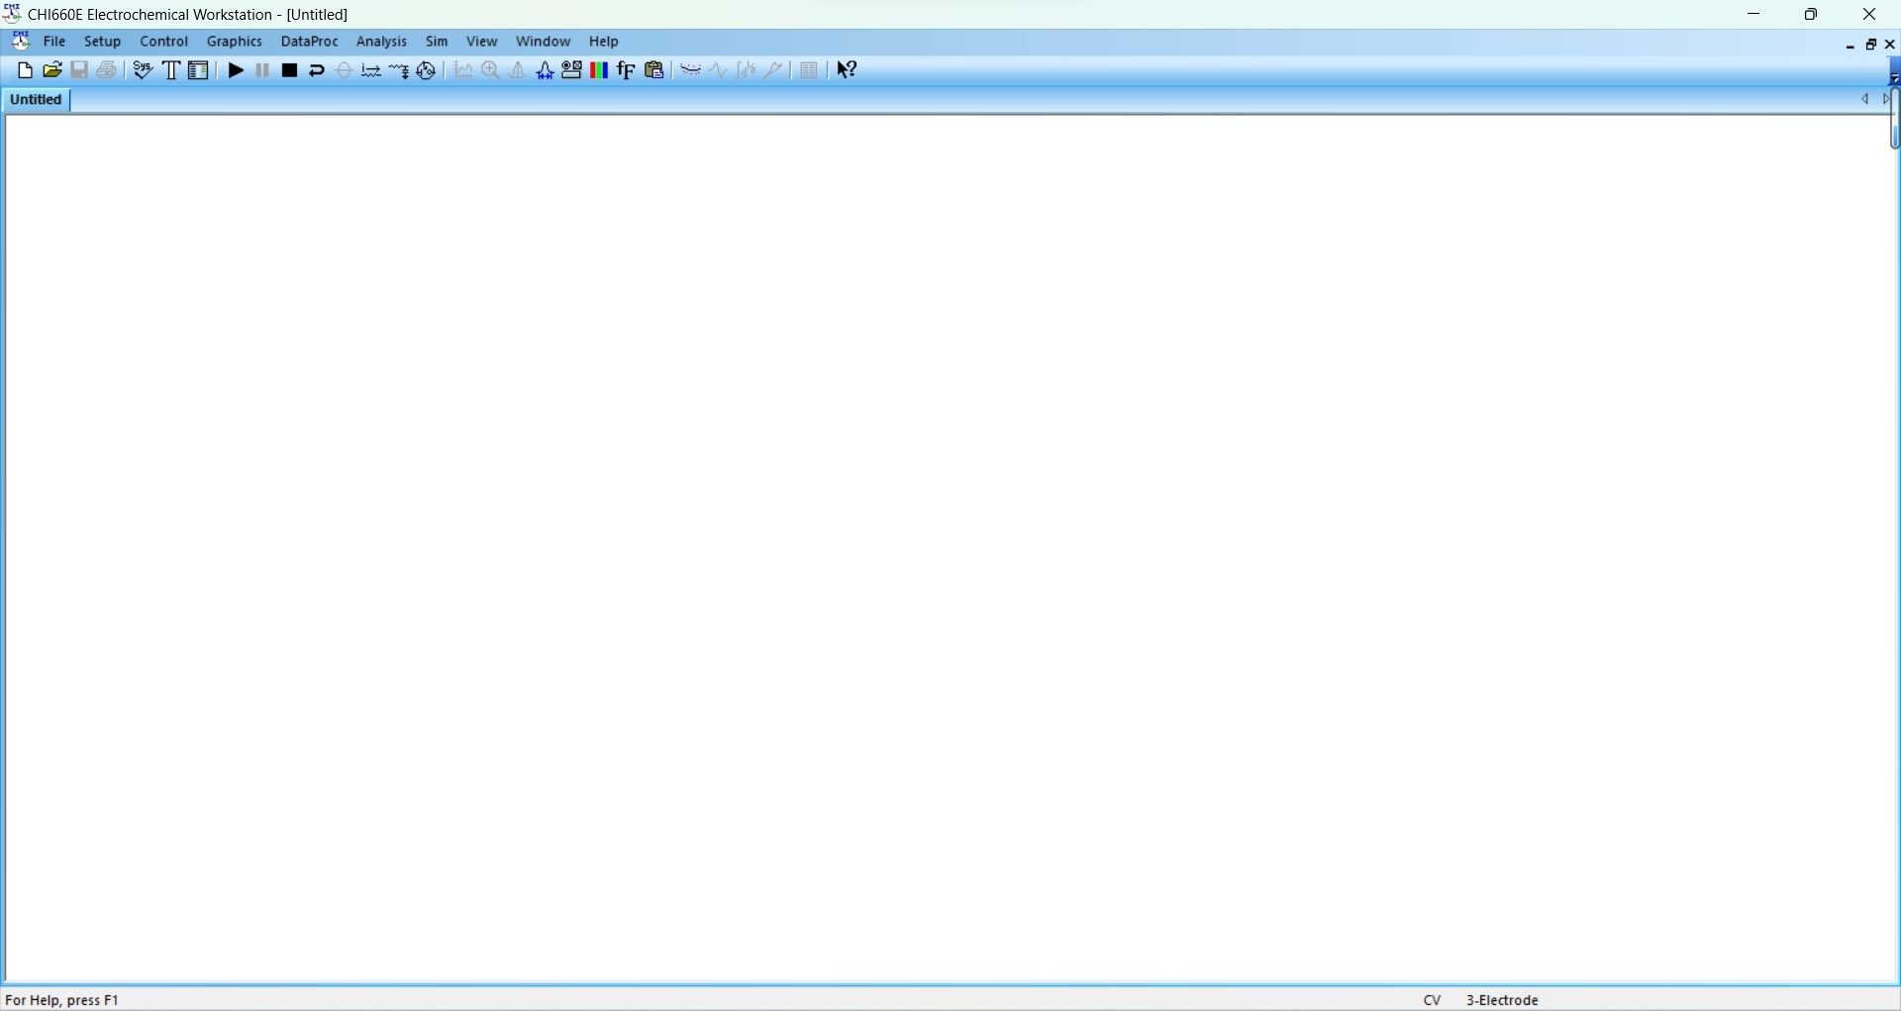
Task: Select the Untitled document tab
Action: pyautogui.click(x=37, y=100)
